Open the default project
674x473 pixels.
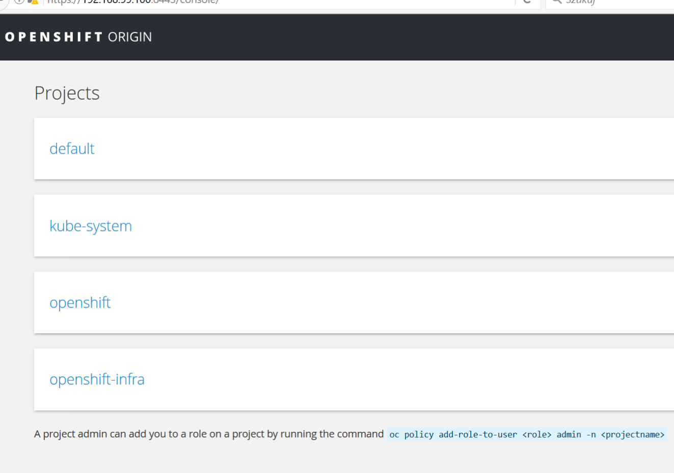(x=72, y=149)
